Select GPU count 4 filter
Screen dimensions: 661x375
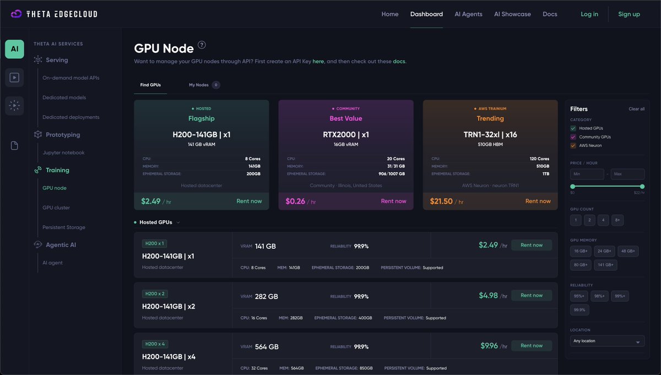point(603,220)
